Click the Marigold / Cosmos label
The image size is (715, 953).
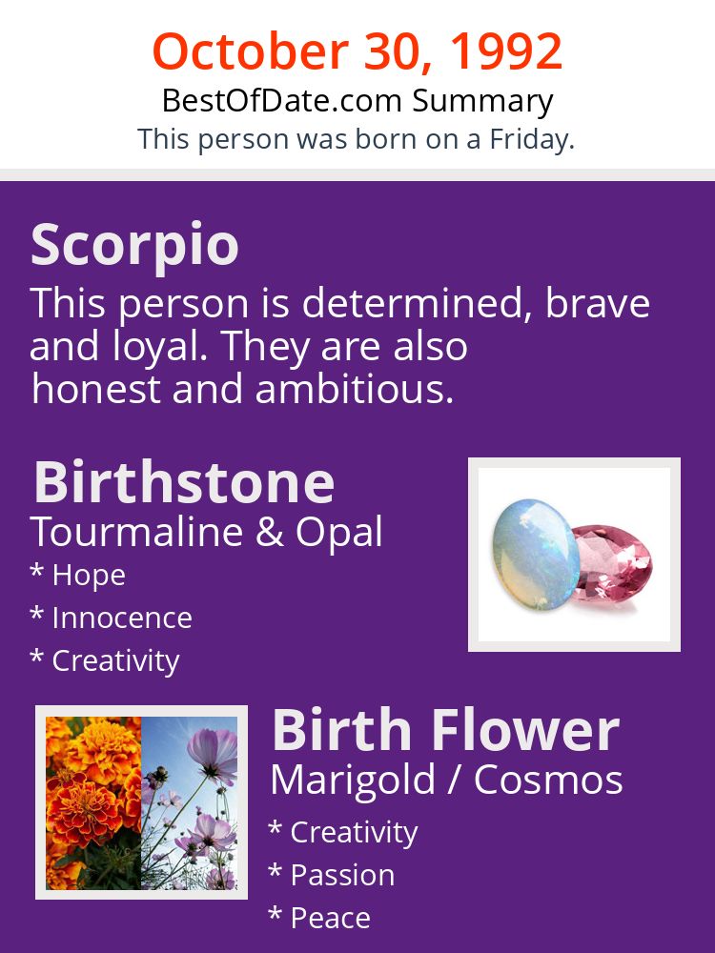(x=446, y=780)
